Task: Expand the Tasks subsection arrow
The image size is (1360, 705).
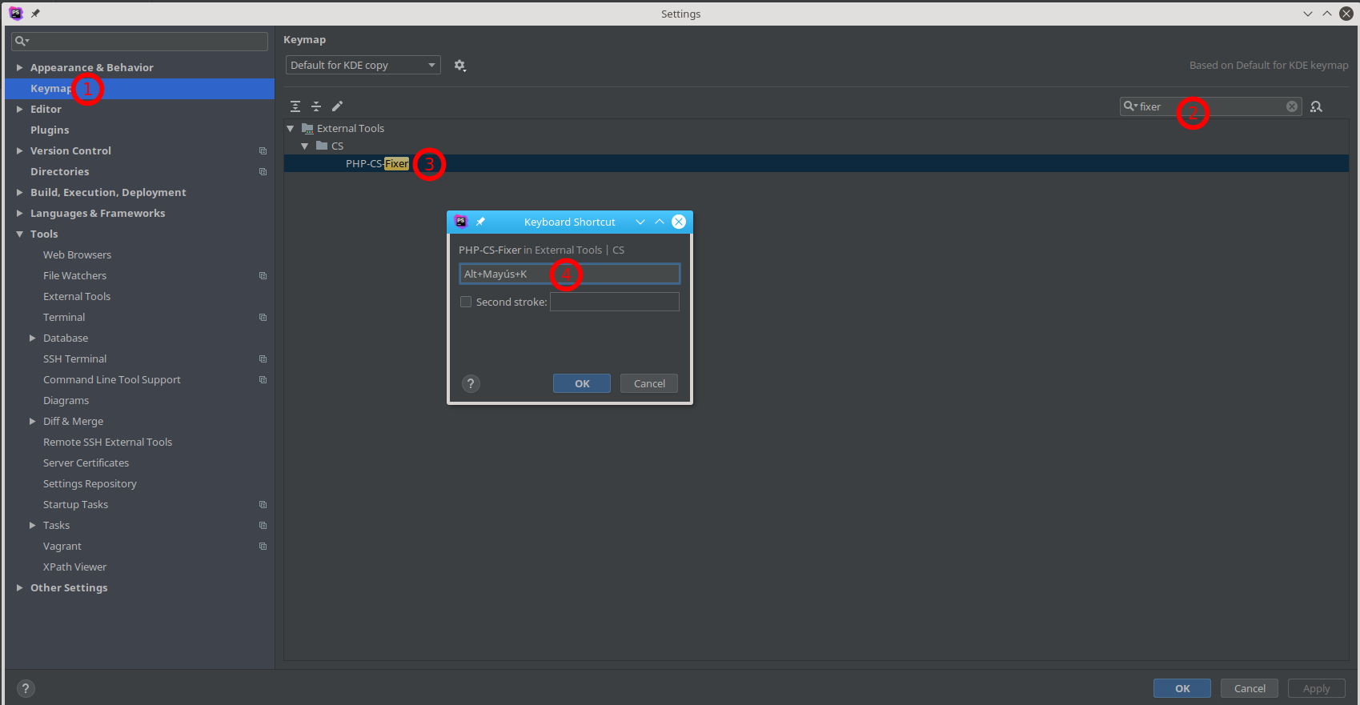Action: click(x=33, y=525)
